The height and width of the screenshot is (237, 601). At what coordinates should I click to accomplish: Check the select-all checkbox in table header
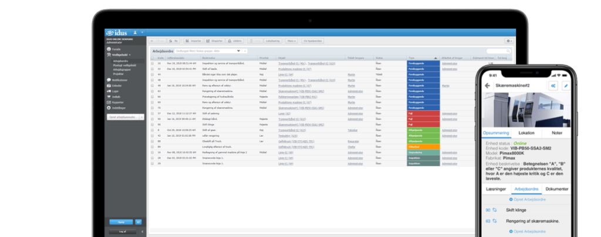[152, 58]
